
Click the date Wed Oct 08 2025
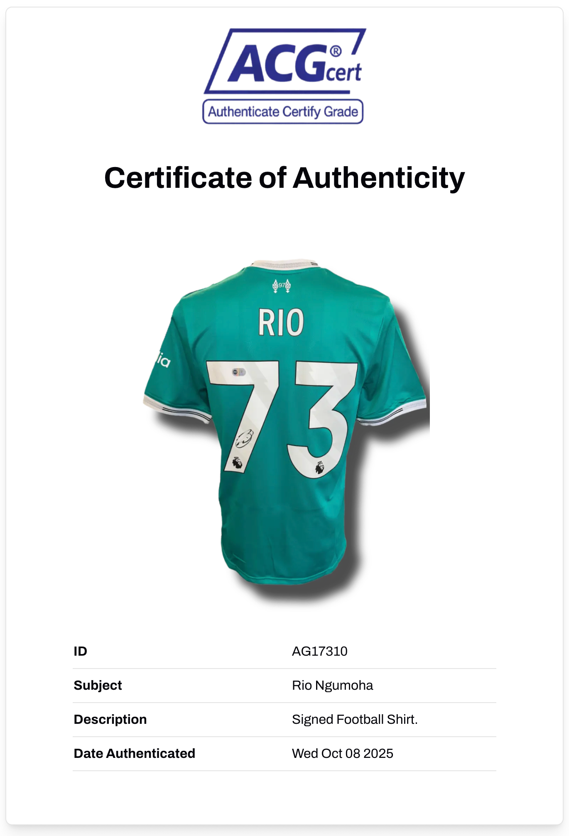tap(342, 753)
